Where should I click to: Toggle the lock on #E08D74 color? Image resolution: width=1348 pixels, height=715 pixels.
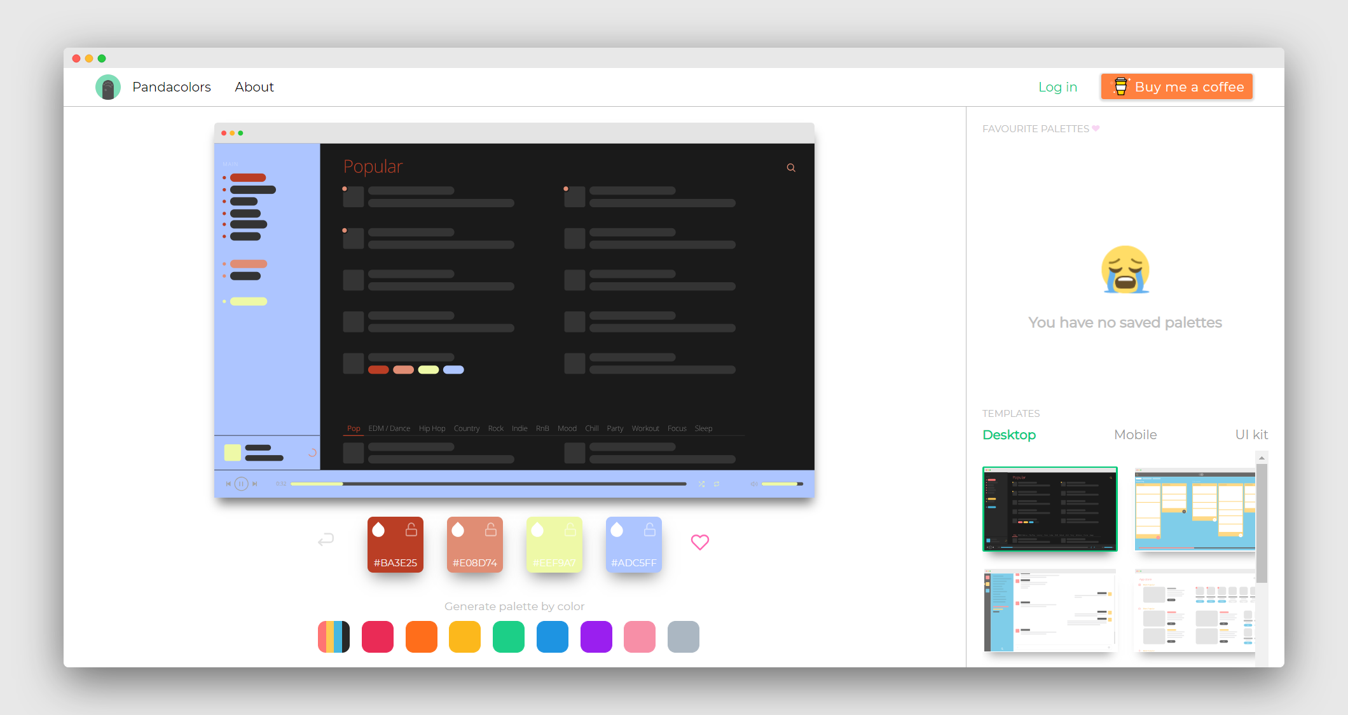tap(491, 529)
